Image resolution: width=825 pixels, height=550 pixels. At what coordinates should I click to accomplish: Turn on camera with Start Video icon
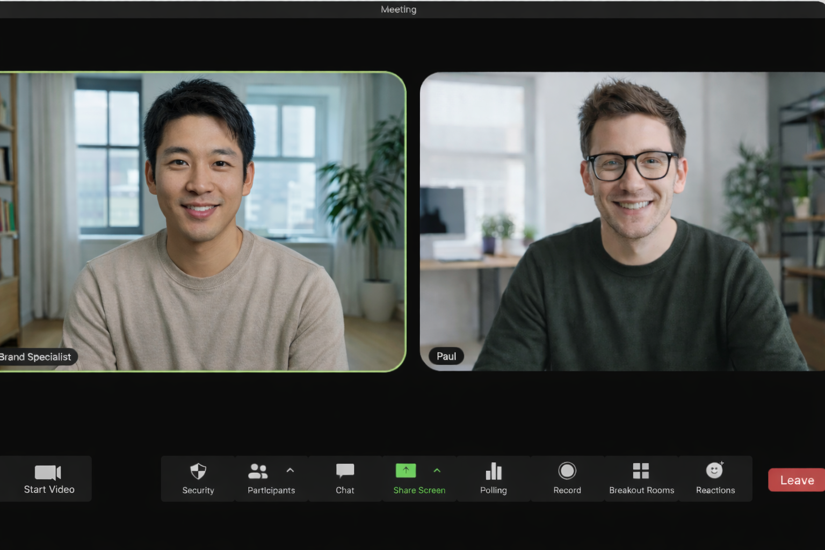click(x=48, y=472)
